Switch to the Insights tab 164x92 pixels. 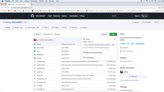point(84,28)
